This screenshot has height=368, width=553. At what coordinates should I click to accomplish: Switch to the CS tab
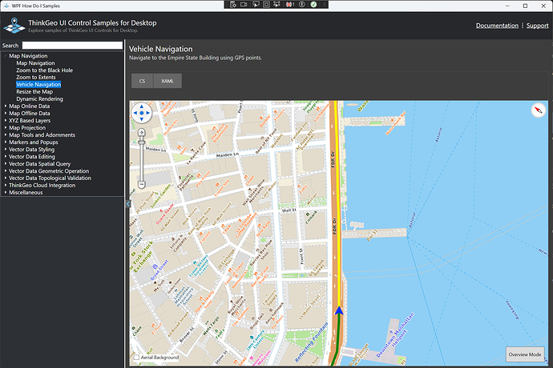142,81
